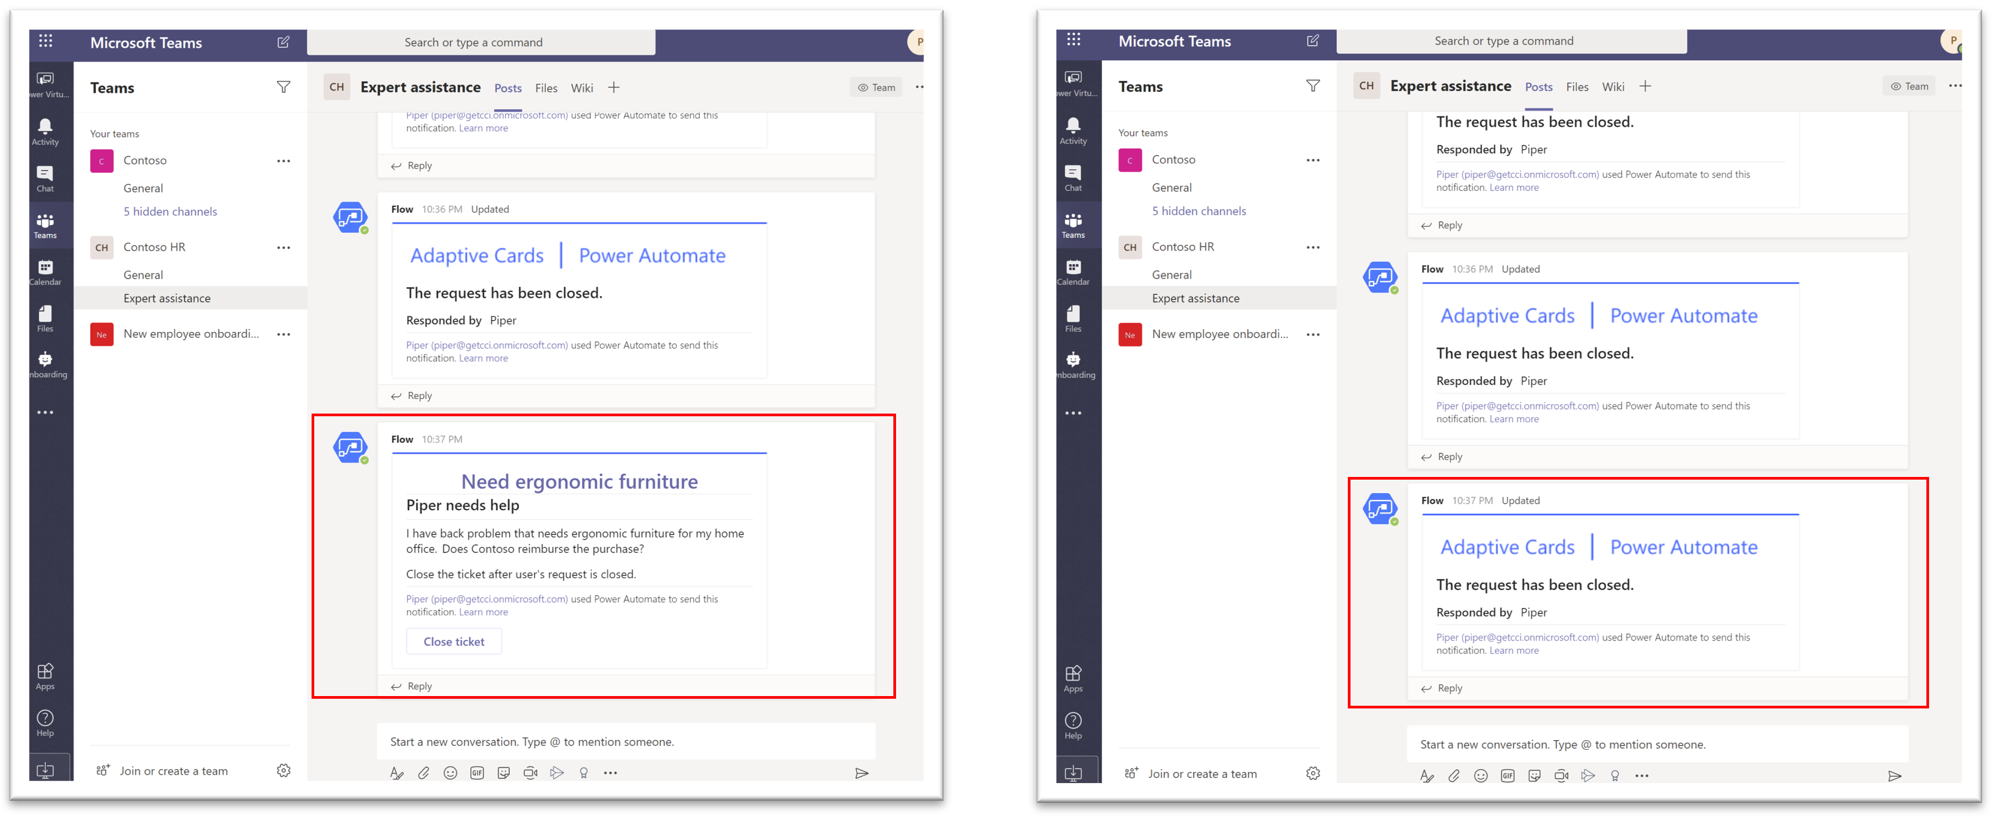This screenshot has height=818, width=1993.
Task: Open the Files icon in the right Teams sidebar
Action: coord(1073,317)
